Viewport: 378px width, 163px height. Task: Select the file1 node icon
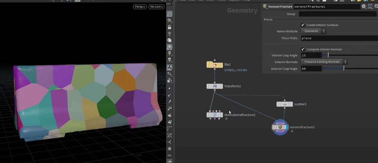pos(215,65)
